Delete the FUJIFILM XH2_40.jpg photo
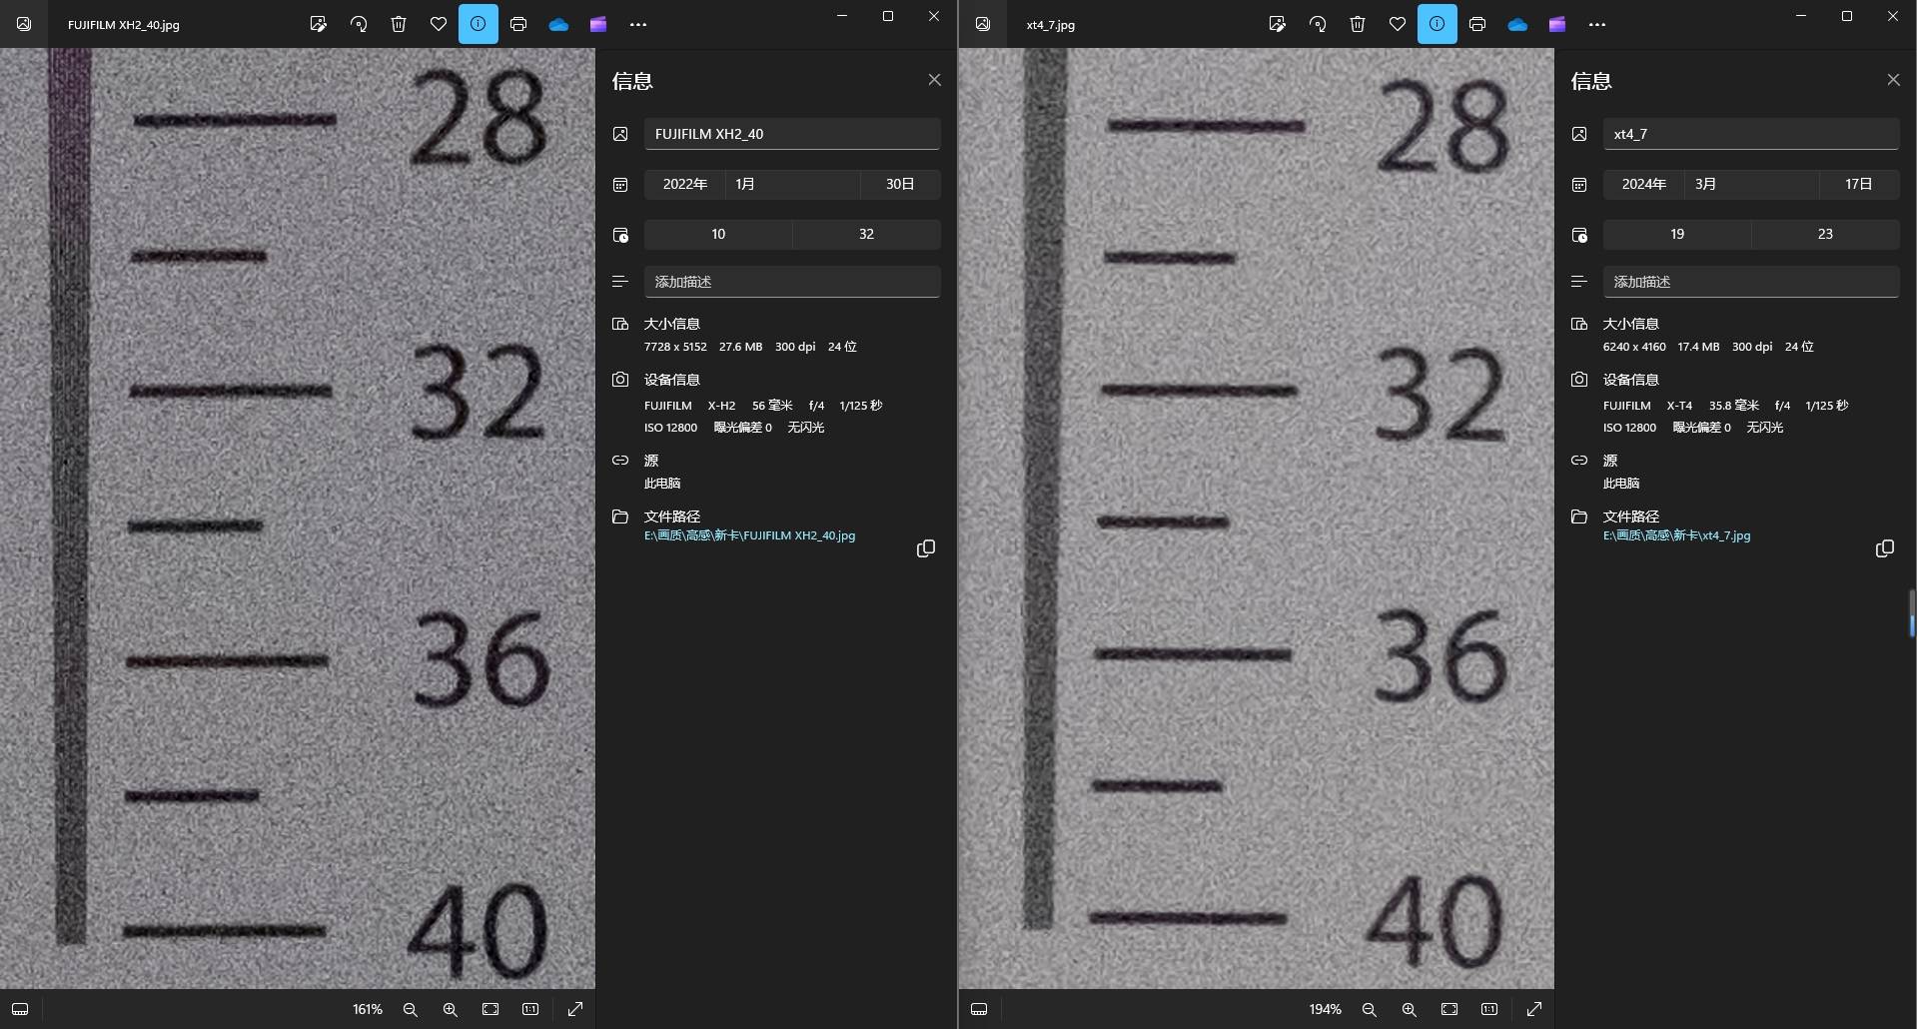The height and width of the screenshot is (1029, 1917). [399, 24]
